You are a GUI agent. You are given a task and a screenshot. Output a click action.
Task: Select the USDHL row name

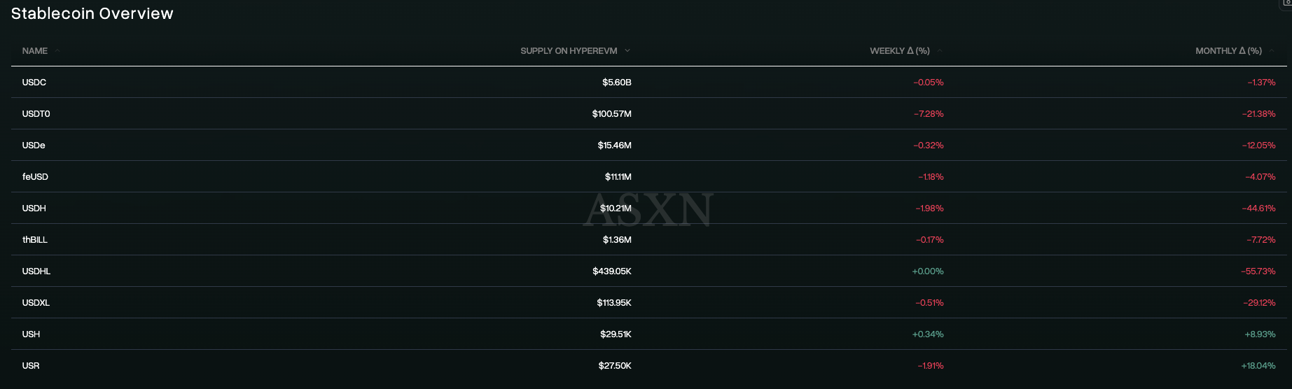point(36,271)
